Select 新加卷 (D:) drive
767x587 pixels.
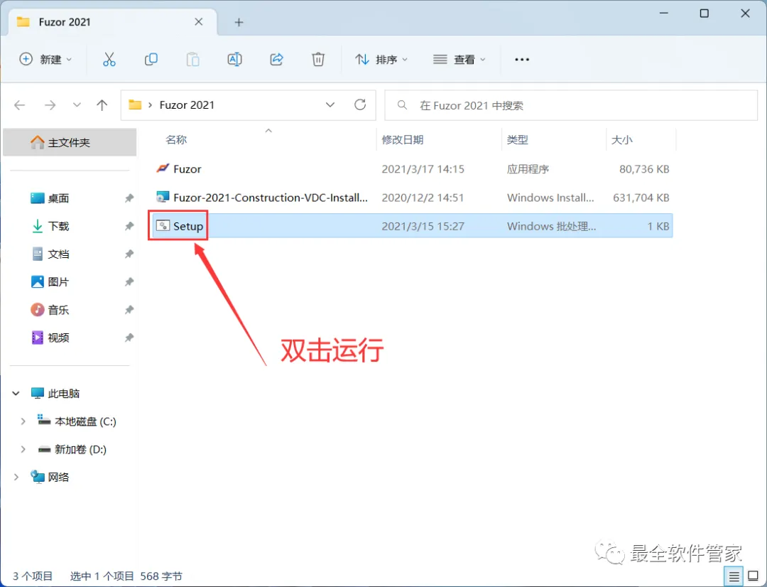[80, 449]
